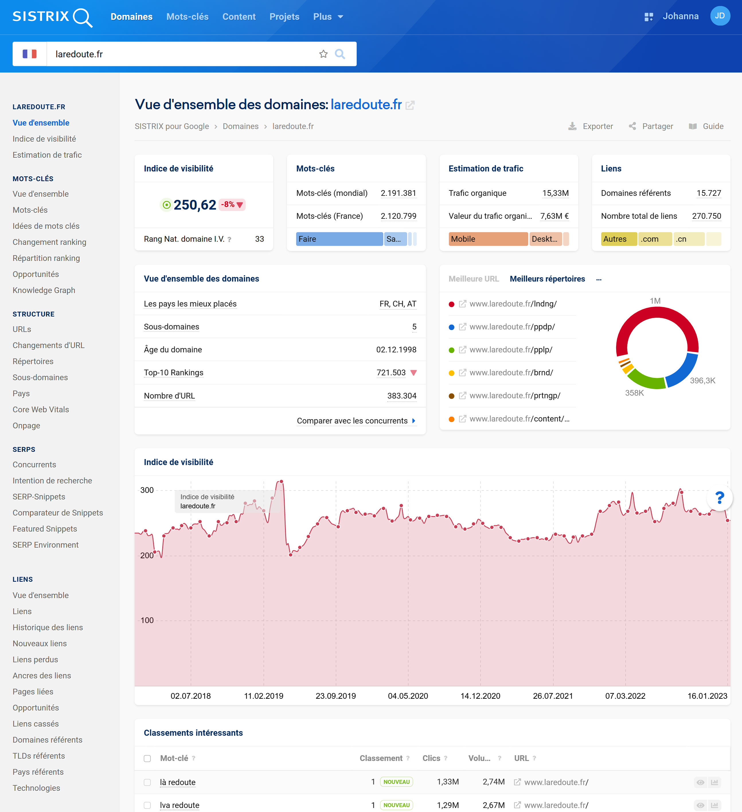The image size is (742, 812).
Task: Click the SISTRIX logo magnifier
Action: (x=83, y=18)
